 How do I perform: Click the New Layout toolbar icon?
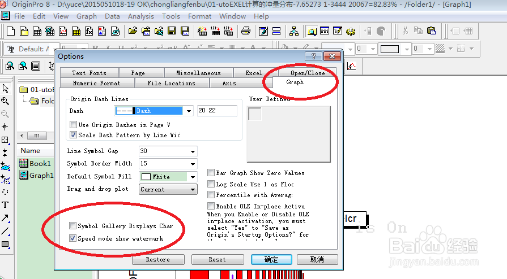pos(102,31)
